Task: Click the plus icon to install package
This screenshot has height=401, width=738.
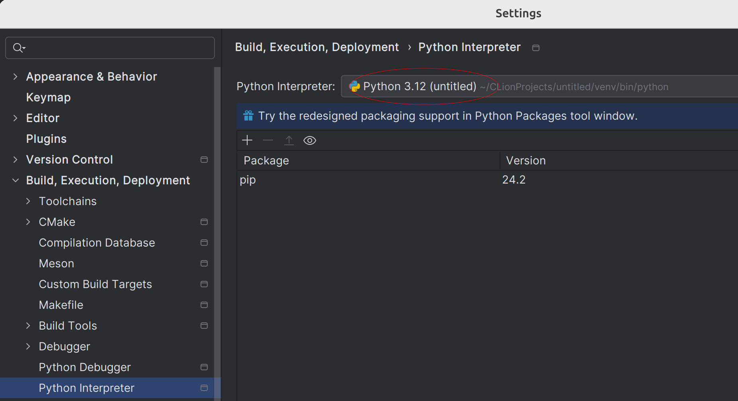Action: (247, 140)
